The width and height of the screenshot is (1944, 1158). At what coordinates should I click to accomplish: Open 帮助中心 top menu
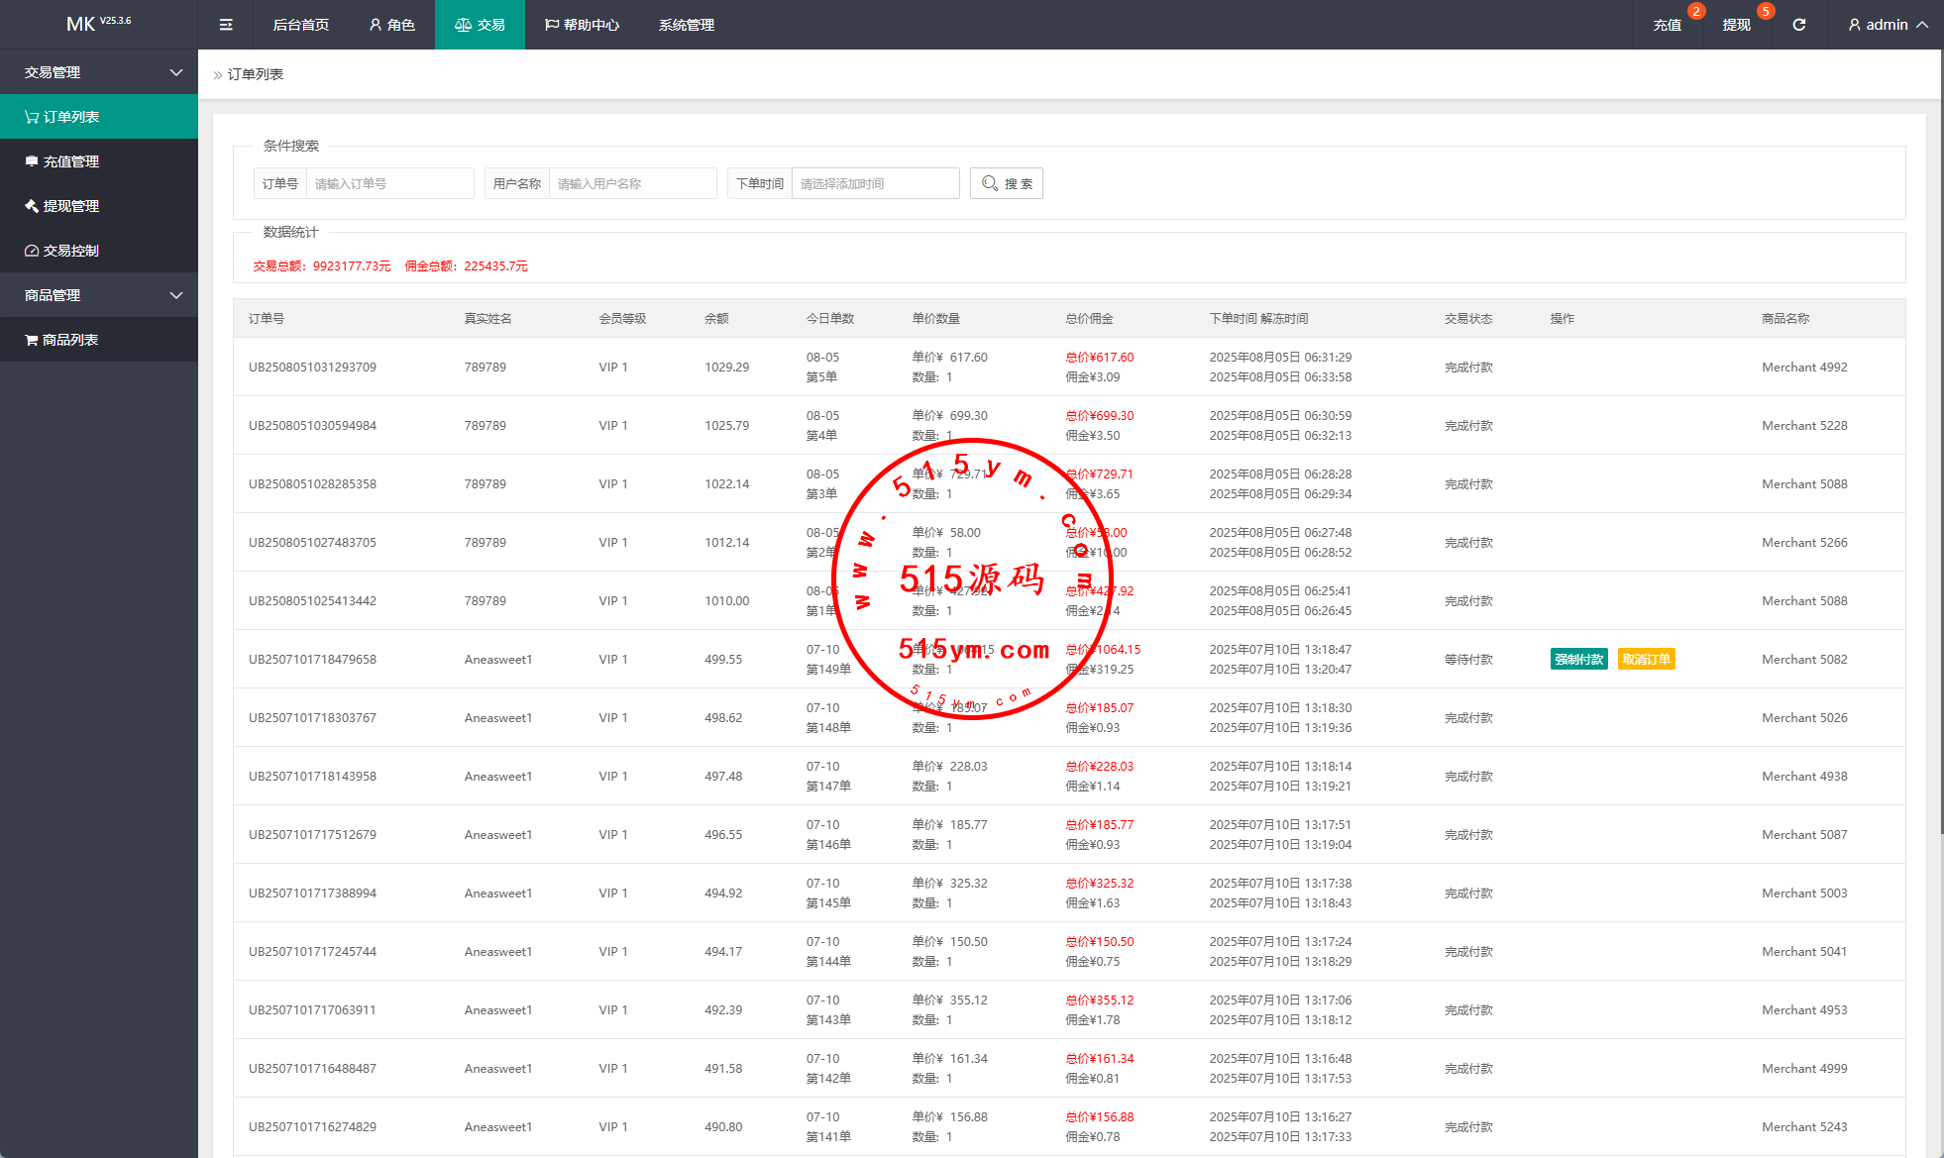click(x=582, y=25)
